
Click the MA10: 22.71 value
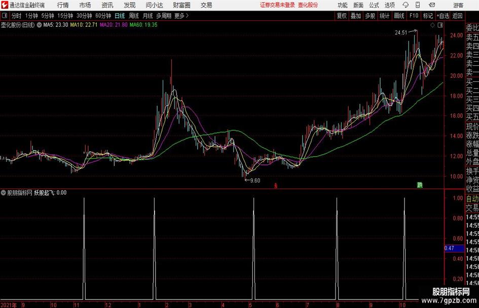pos(84,25)
